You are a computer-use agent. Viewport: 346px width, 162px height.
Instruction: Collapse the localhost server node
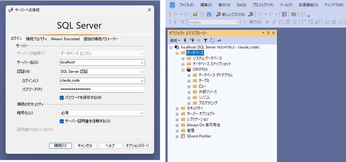pyautogui.click(x=171, y=47)
